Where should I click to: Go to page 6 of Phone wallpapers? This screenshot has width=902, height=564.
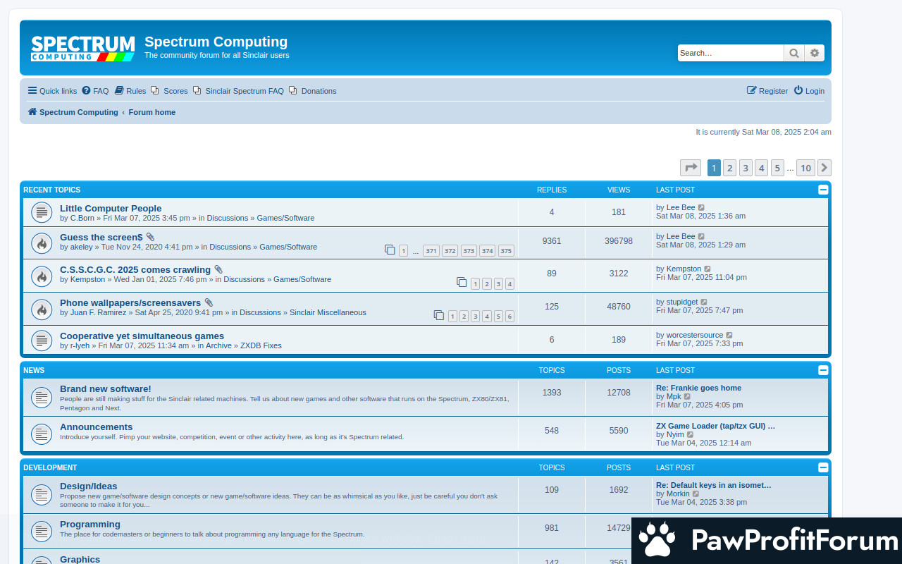[509, 317]
